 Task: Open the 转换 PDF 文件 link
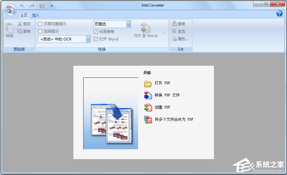click(167, 95)
